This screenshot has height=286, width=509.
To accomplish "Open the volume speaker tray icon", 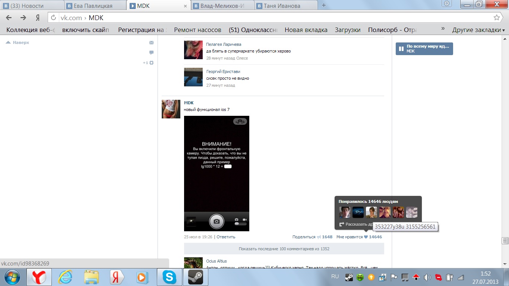I will click(427, 277).
